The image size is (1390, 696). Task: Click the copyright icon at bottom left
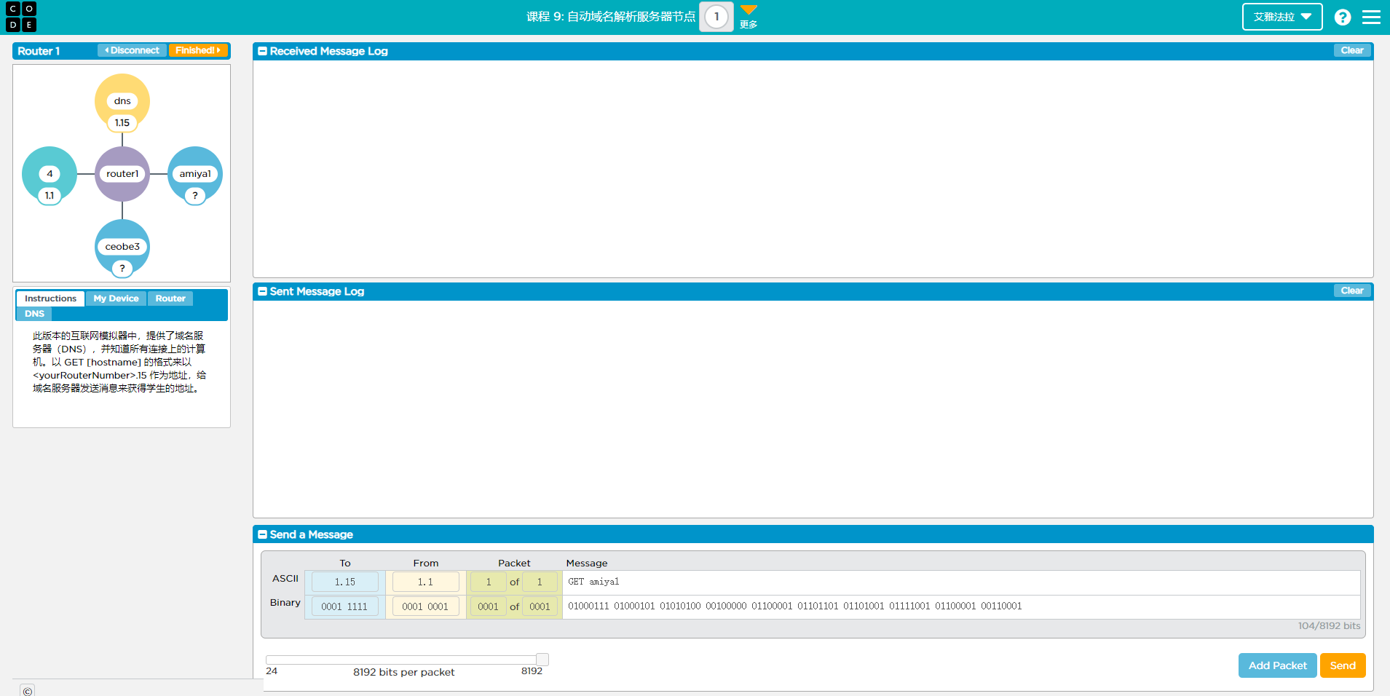(28, 691)
